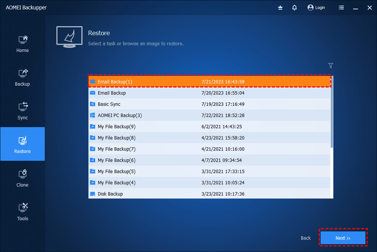Click the mail icon of Email Backup(1)
The image size is (377, 252).
(93, 82)
